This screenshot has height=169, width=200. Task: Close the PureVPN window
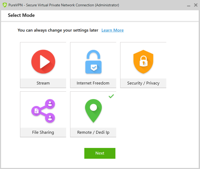click(x=196, y=5)
